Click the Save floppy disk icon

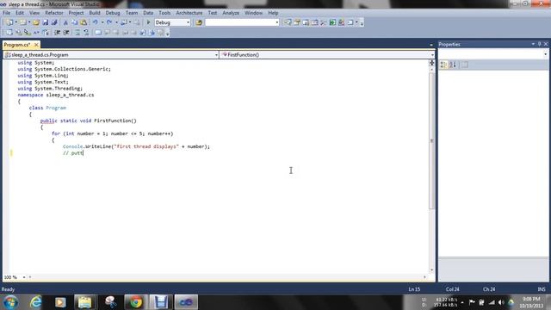(x=46, y=22)
